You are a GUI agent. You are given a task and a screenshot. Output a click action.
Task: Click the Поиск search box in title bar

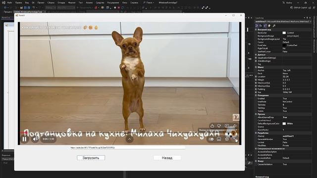pyautogui.click(x=149, y=2)
